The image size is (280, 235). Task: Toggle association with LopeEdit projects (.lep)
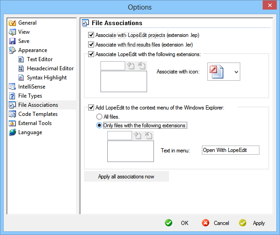pos(91,35)
